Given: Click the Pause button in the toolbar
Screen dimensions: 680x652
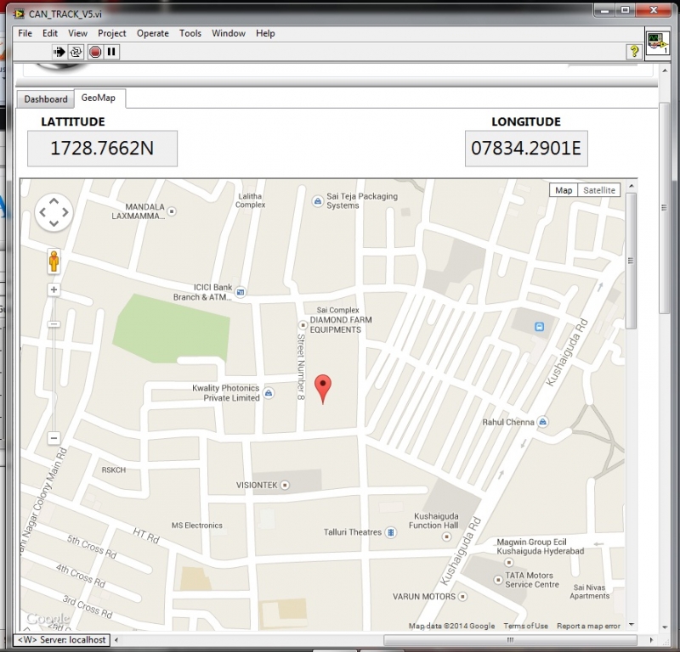Looking at the screenshot, I should tap(112, 52).
